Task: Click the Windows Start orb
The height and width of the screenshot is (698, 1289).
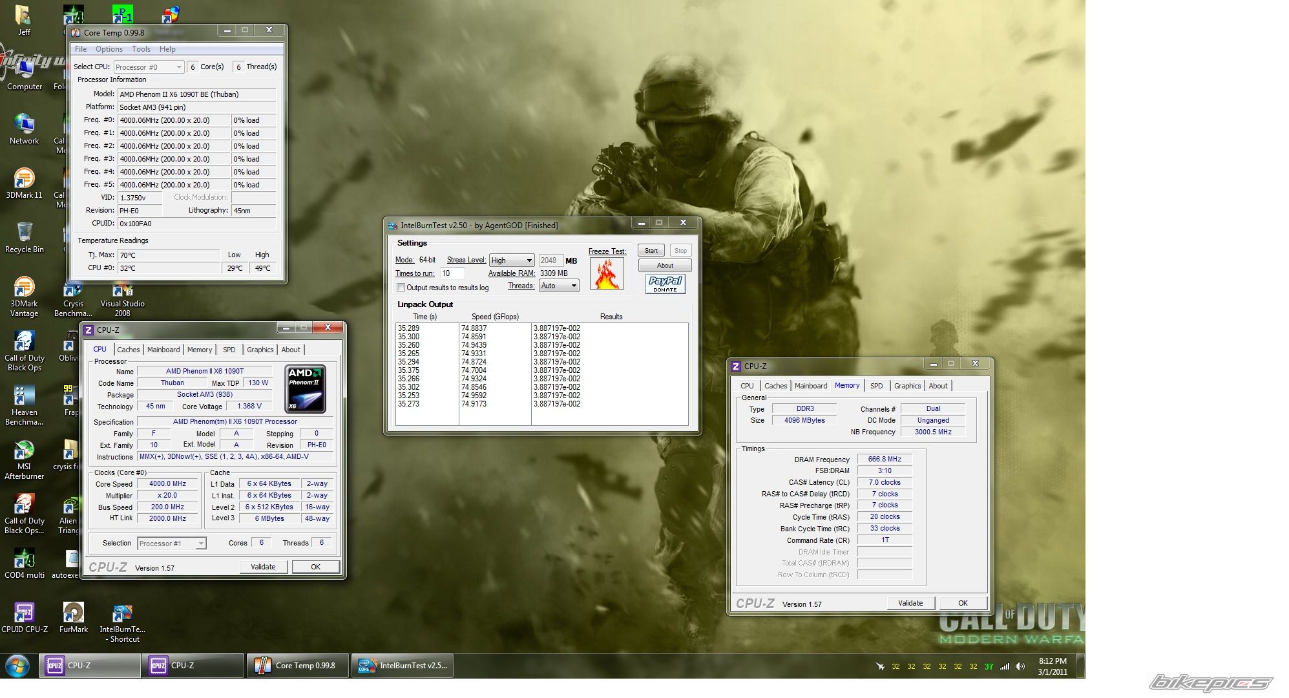Action: tap(17, 666)
